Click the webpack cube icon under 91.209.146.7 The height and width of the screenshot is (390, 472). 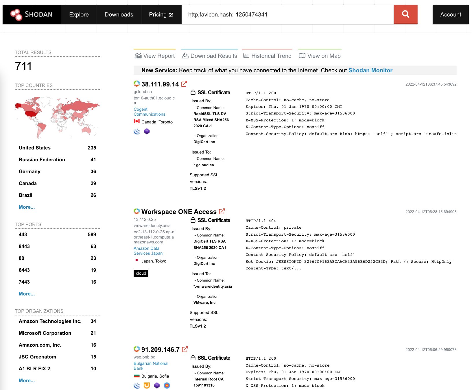pos(157,385)
